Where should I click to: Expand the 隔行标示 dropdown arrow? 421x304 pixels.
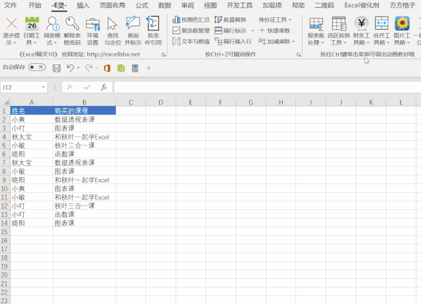point(253,30)
